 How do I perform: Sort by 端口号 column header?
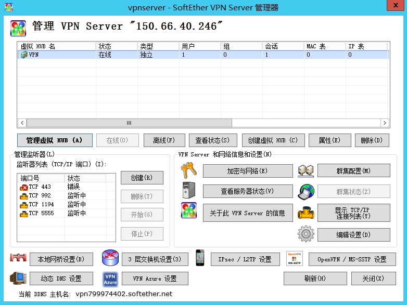pyautogui.click(x=41, y=178)
